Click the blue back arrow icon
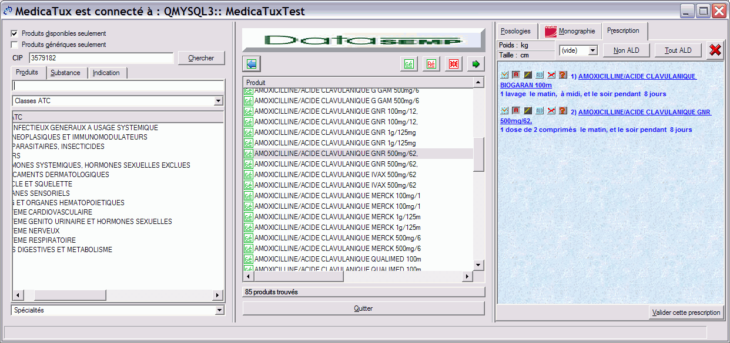Image resolution: width=730 pixels, height=343 pixels. pyautogui.click(x=251, y=64)
